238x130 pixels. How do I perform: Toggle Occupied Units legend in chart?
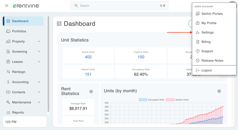(x=152, y=100)
